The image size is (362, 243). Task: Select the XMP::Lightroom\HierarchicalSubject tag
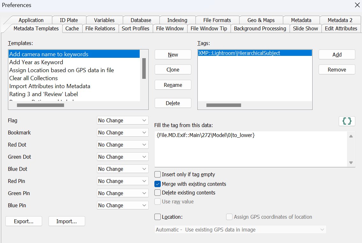click(x=255, y=53)
